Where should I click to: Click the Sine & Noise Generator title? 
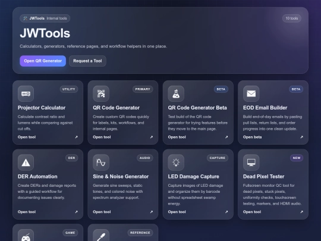pos(121,177)
